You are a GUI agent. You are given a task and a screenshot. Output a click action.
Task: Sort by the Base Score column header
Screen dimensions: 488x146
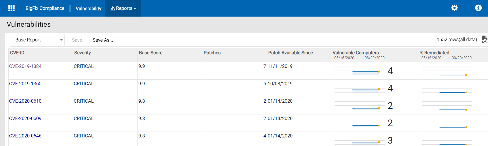pos(151,53)
